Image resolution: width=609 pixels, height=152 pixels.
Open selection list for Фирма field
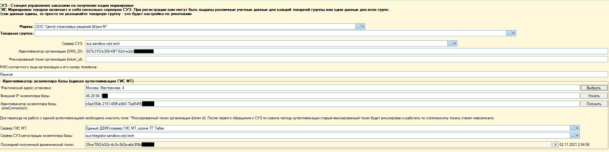tap(358, 27)
